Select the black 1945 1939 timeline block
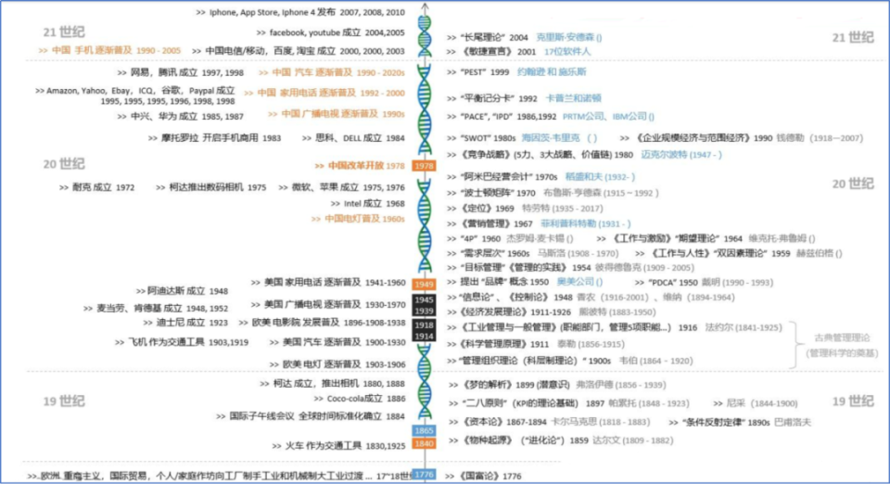Screen dimensions: 890x484 point(424,305)
